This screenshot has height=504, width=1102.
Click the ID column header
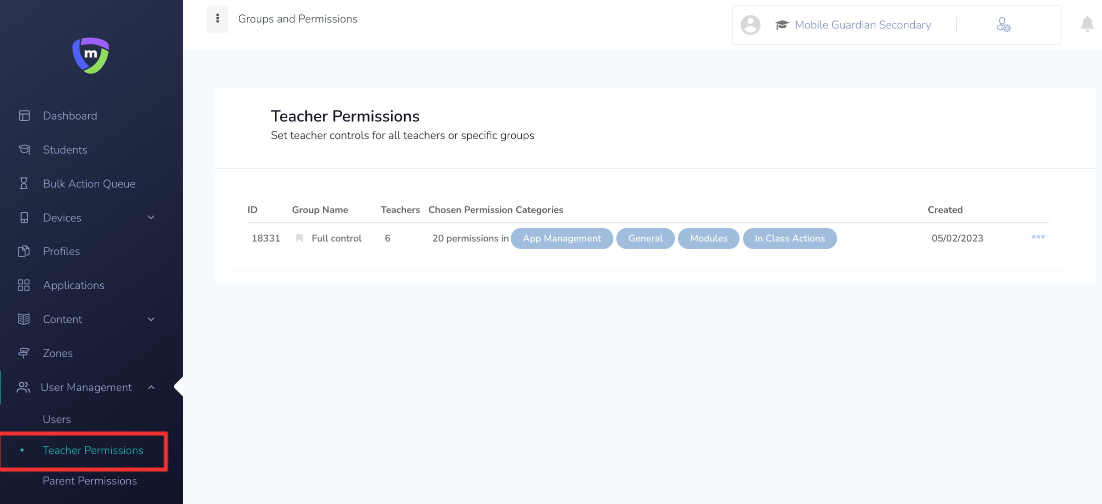click(252, 210)
